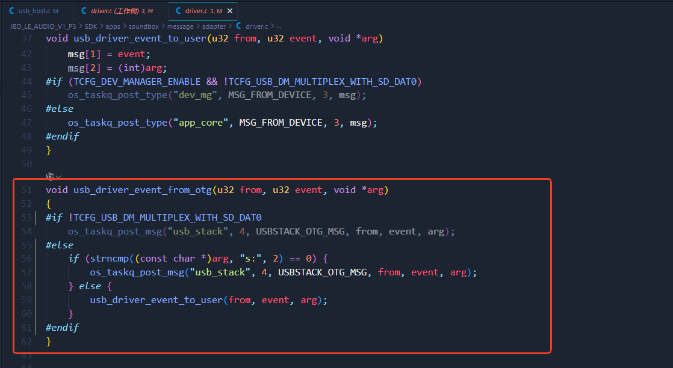Click msg[1] on line 42
673x368 pixels.
tap(84, 54)
